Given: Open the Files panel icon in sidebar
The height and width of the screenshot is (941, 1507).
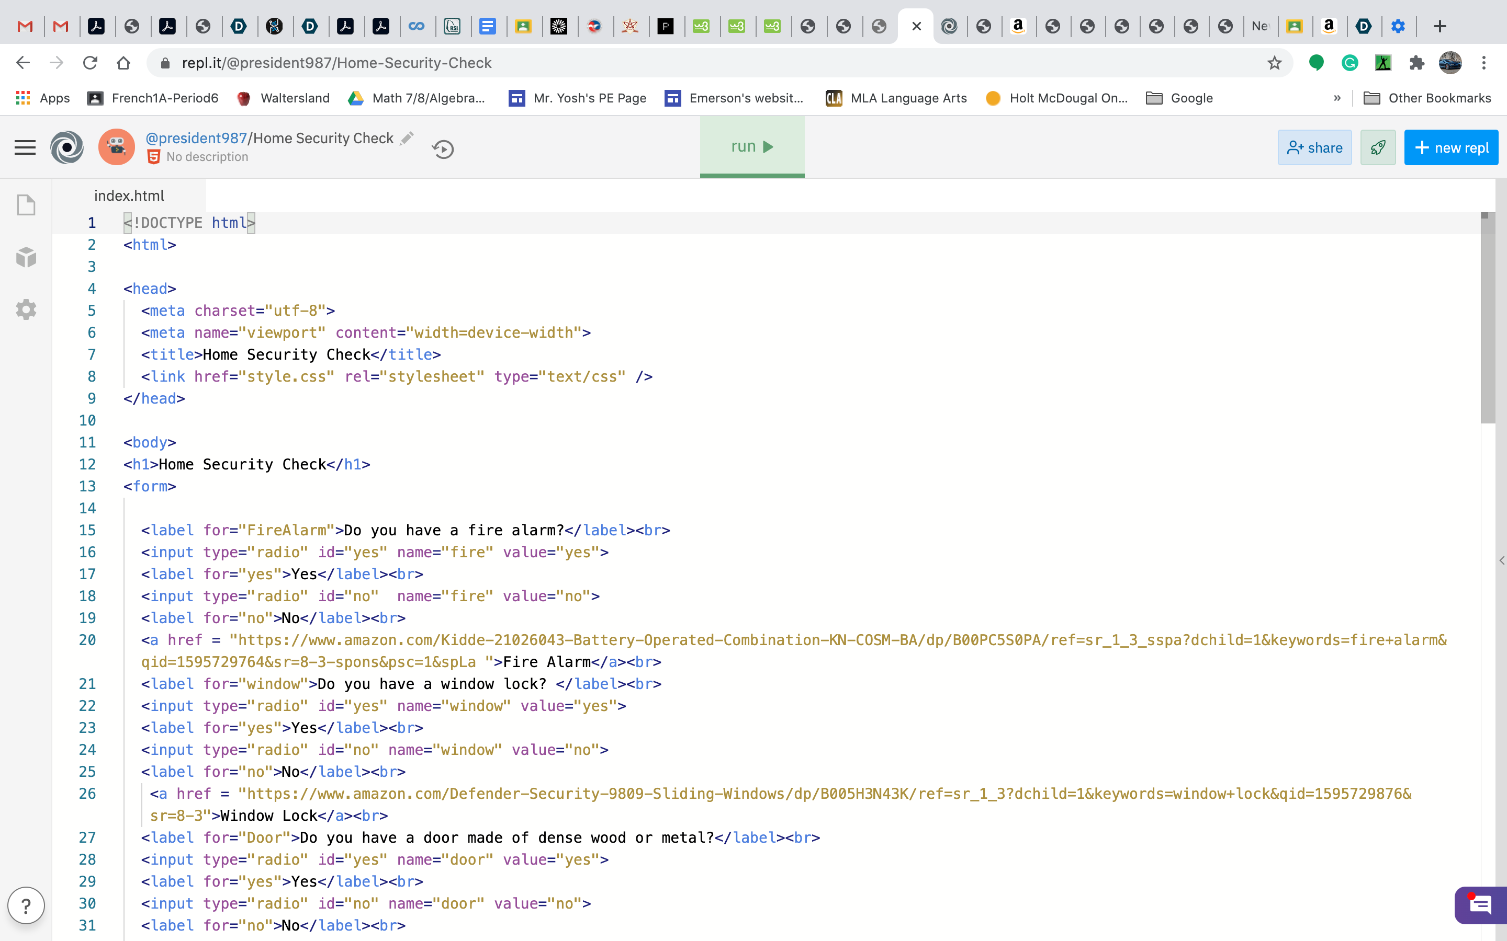Looking at the screenshot, I should pos(26,205).
